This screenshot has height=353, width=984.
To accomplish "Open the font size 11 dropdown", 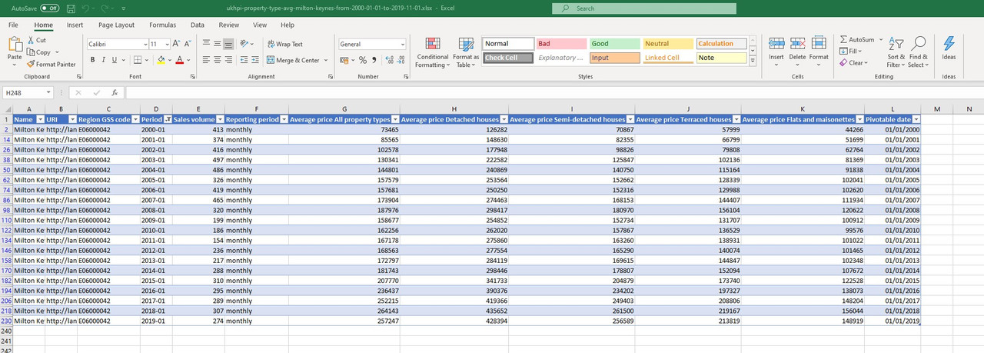I will click(167, 44).
